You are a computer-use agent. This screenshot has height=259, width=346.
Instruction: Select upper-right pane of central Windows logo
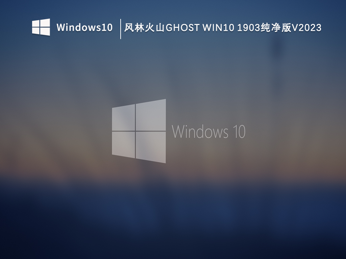[x=151, y=115]
